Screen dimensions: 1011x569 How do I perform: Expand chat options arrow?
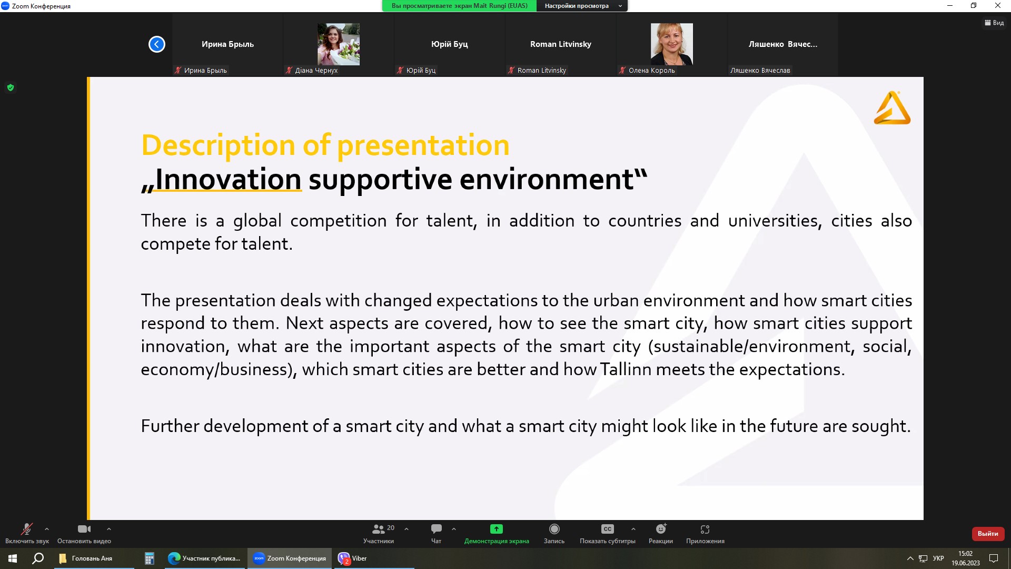point(454,529)
